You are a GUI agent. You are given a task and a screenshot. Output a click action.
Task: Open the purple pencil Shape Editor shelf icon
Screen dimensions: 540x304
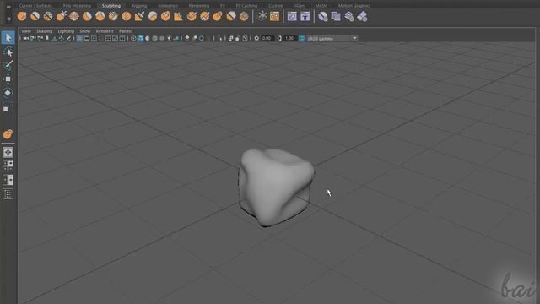292,16
